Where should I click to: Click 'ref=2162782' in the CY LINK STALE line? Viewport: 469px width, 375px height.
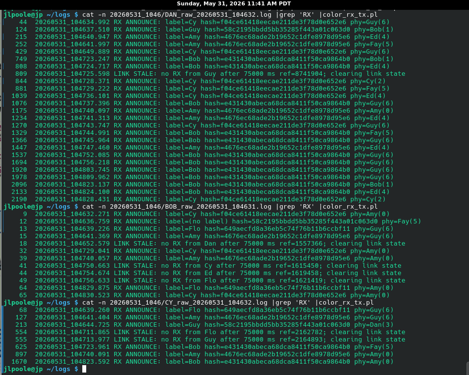[302, 332]
